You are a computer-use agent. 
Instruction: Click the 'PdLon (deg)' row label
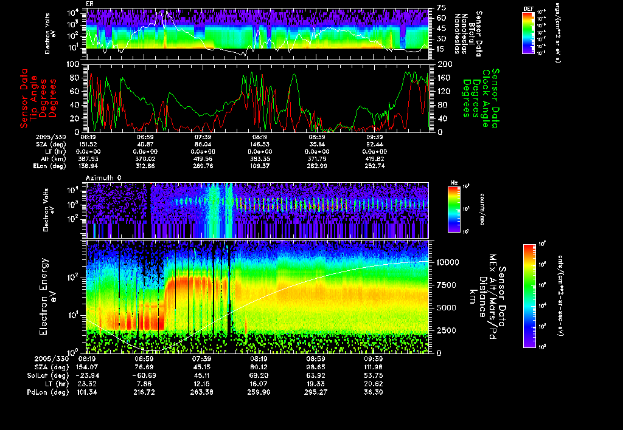click(48, 392)
